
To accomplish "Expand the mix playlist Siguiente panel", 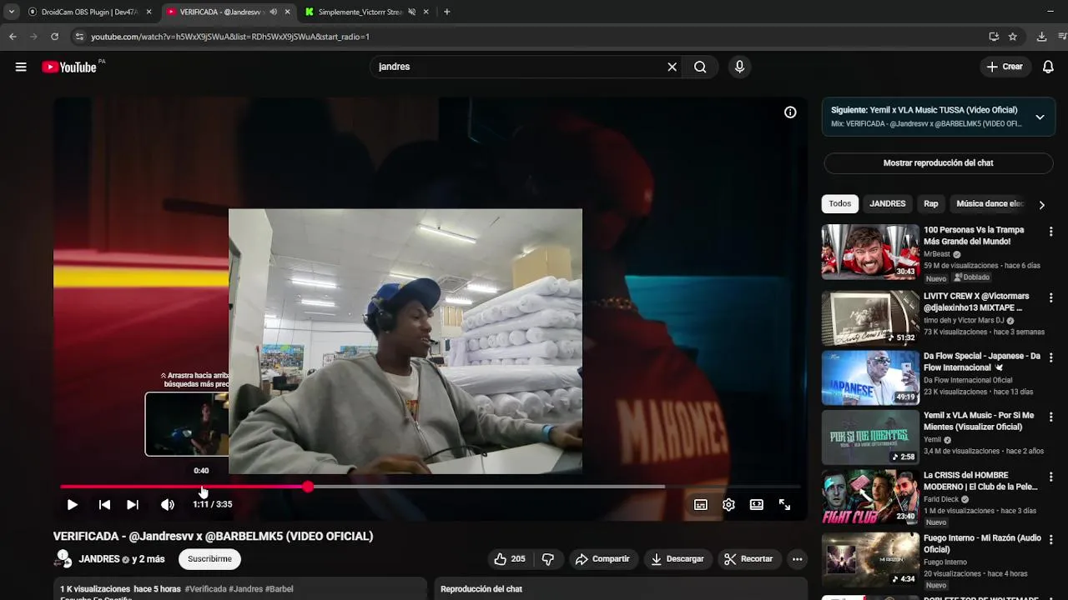I will (x=1040, y=117).
